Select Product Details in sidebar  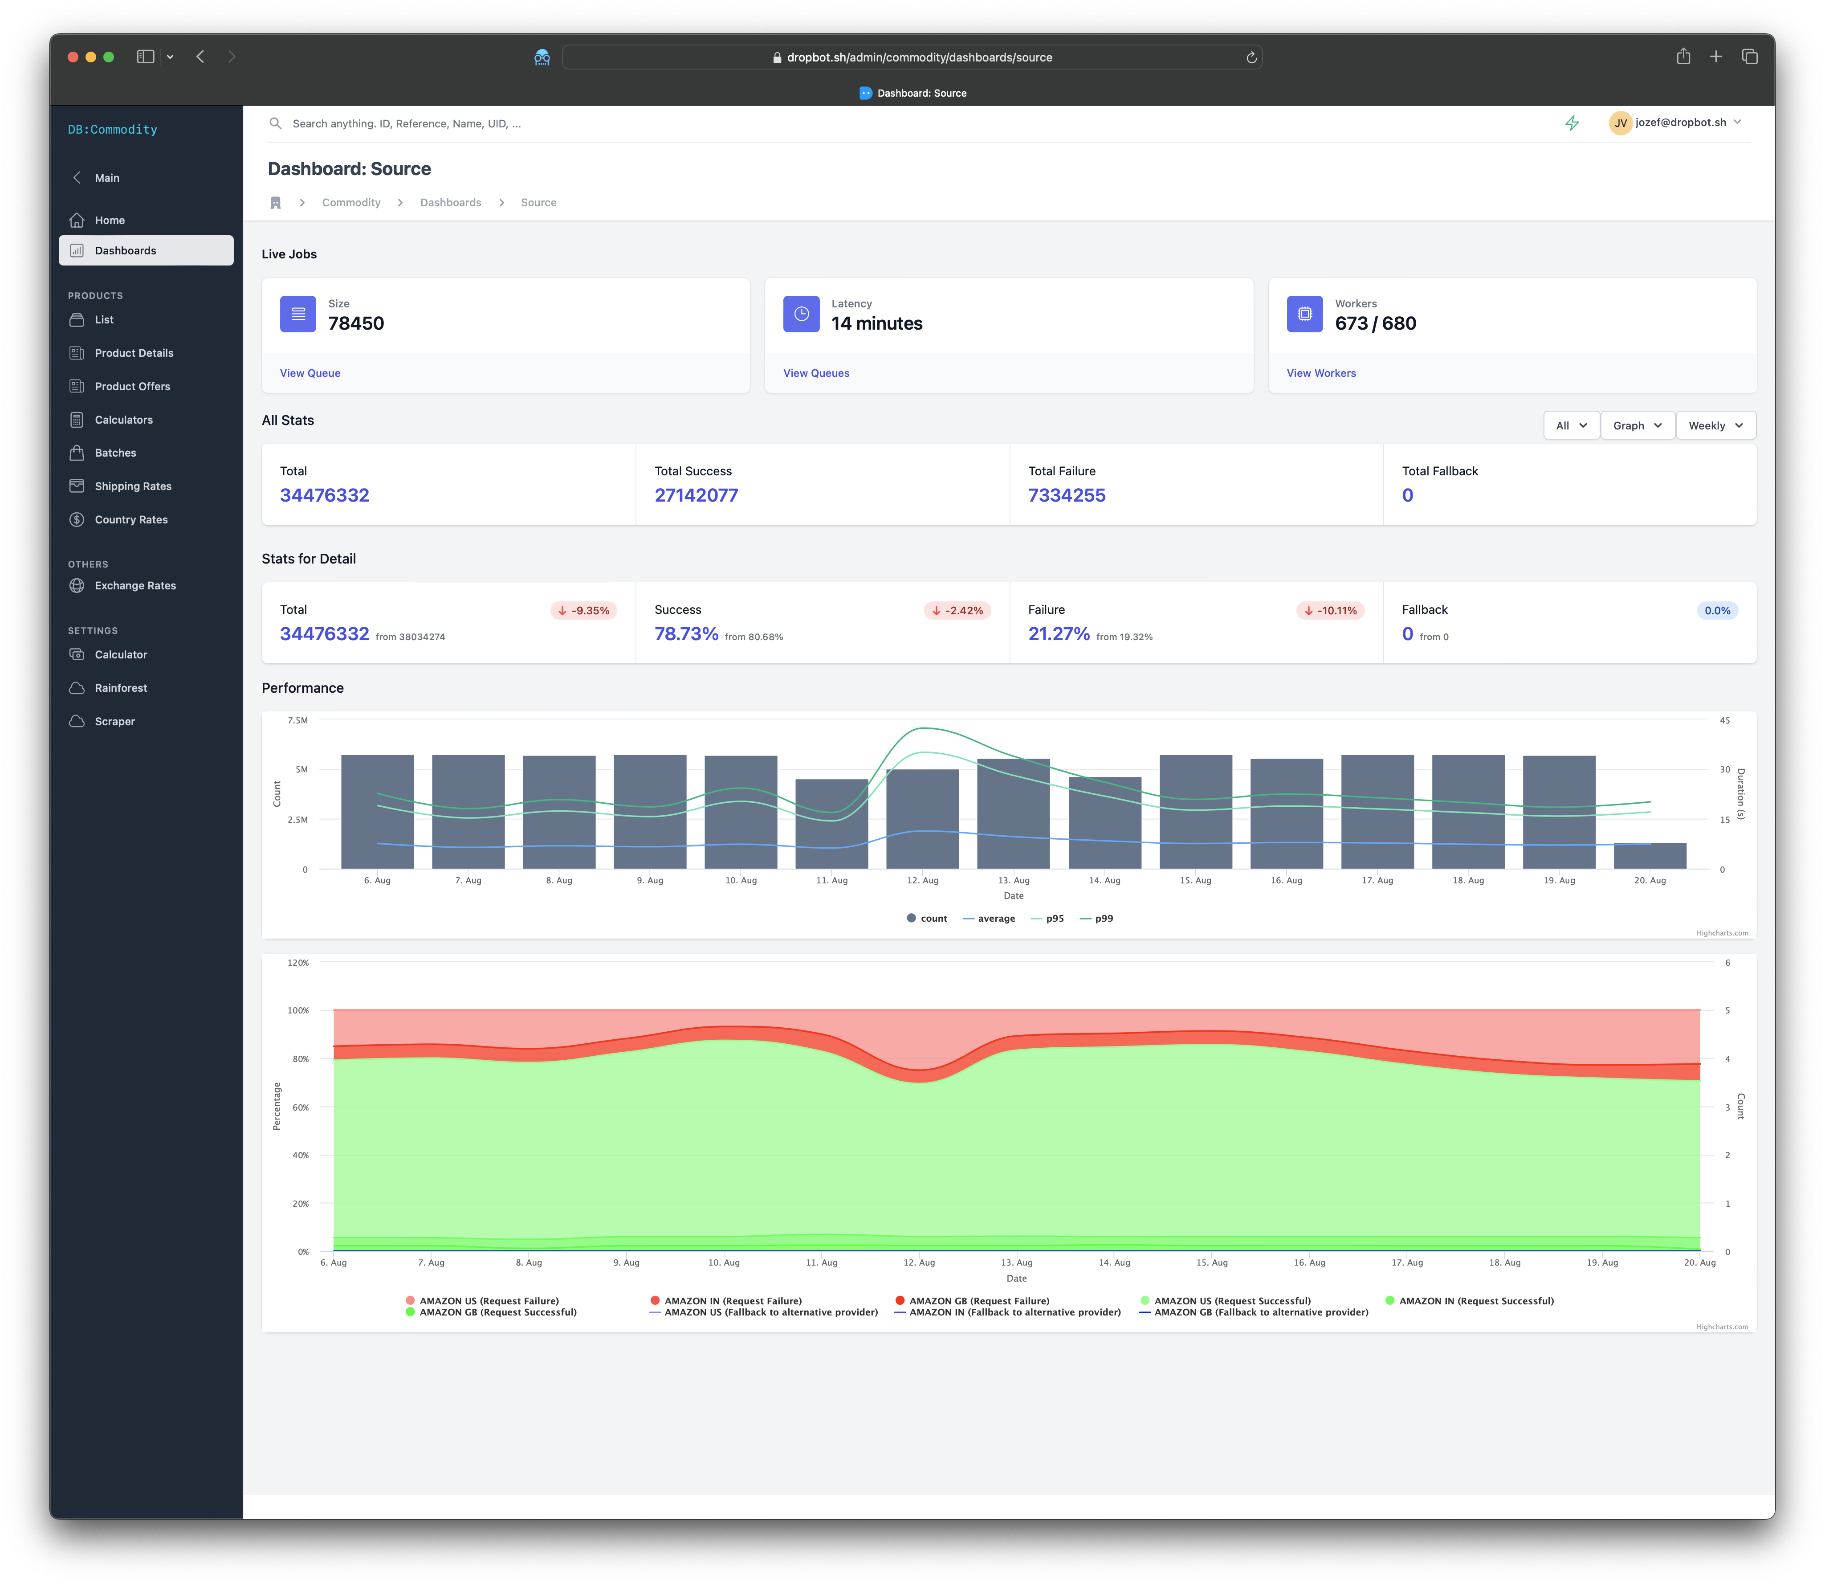click(x=146, y=353)
